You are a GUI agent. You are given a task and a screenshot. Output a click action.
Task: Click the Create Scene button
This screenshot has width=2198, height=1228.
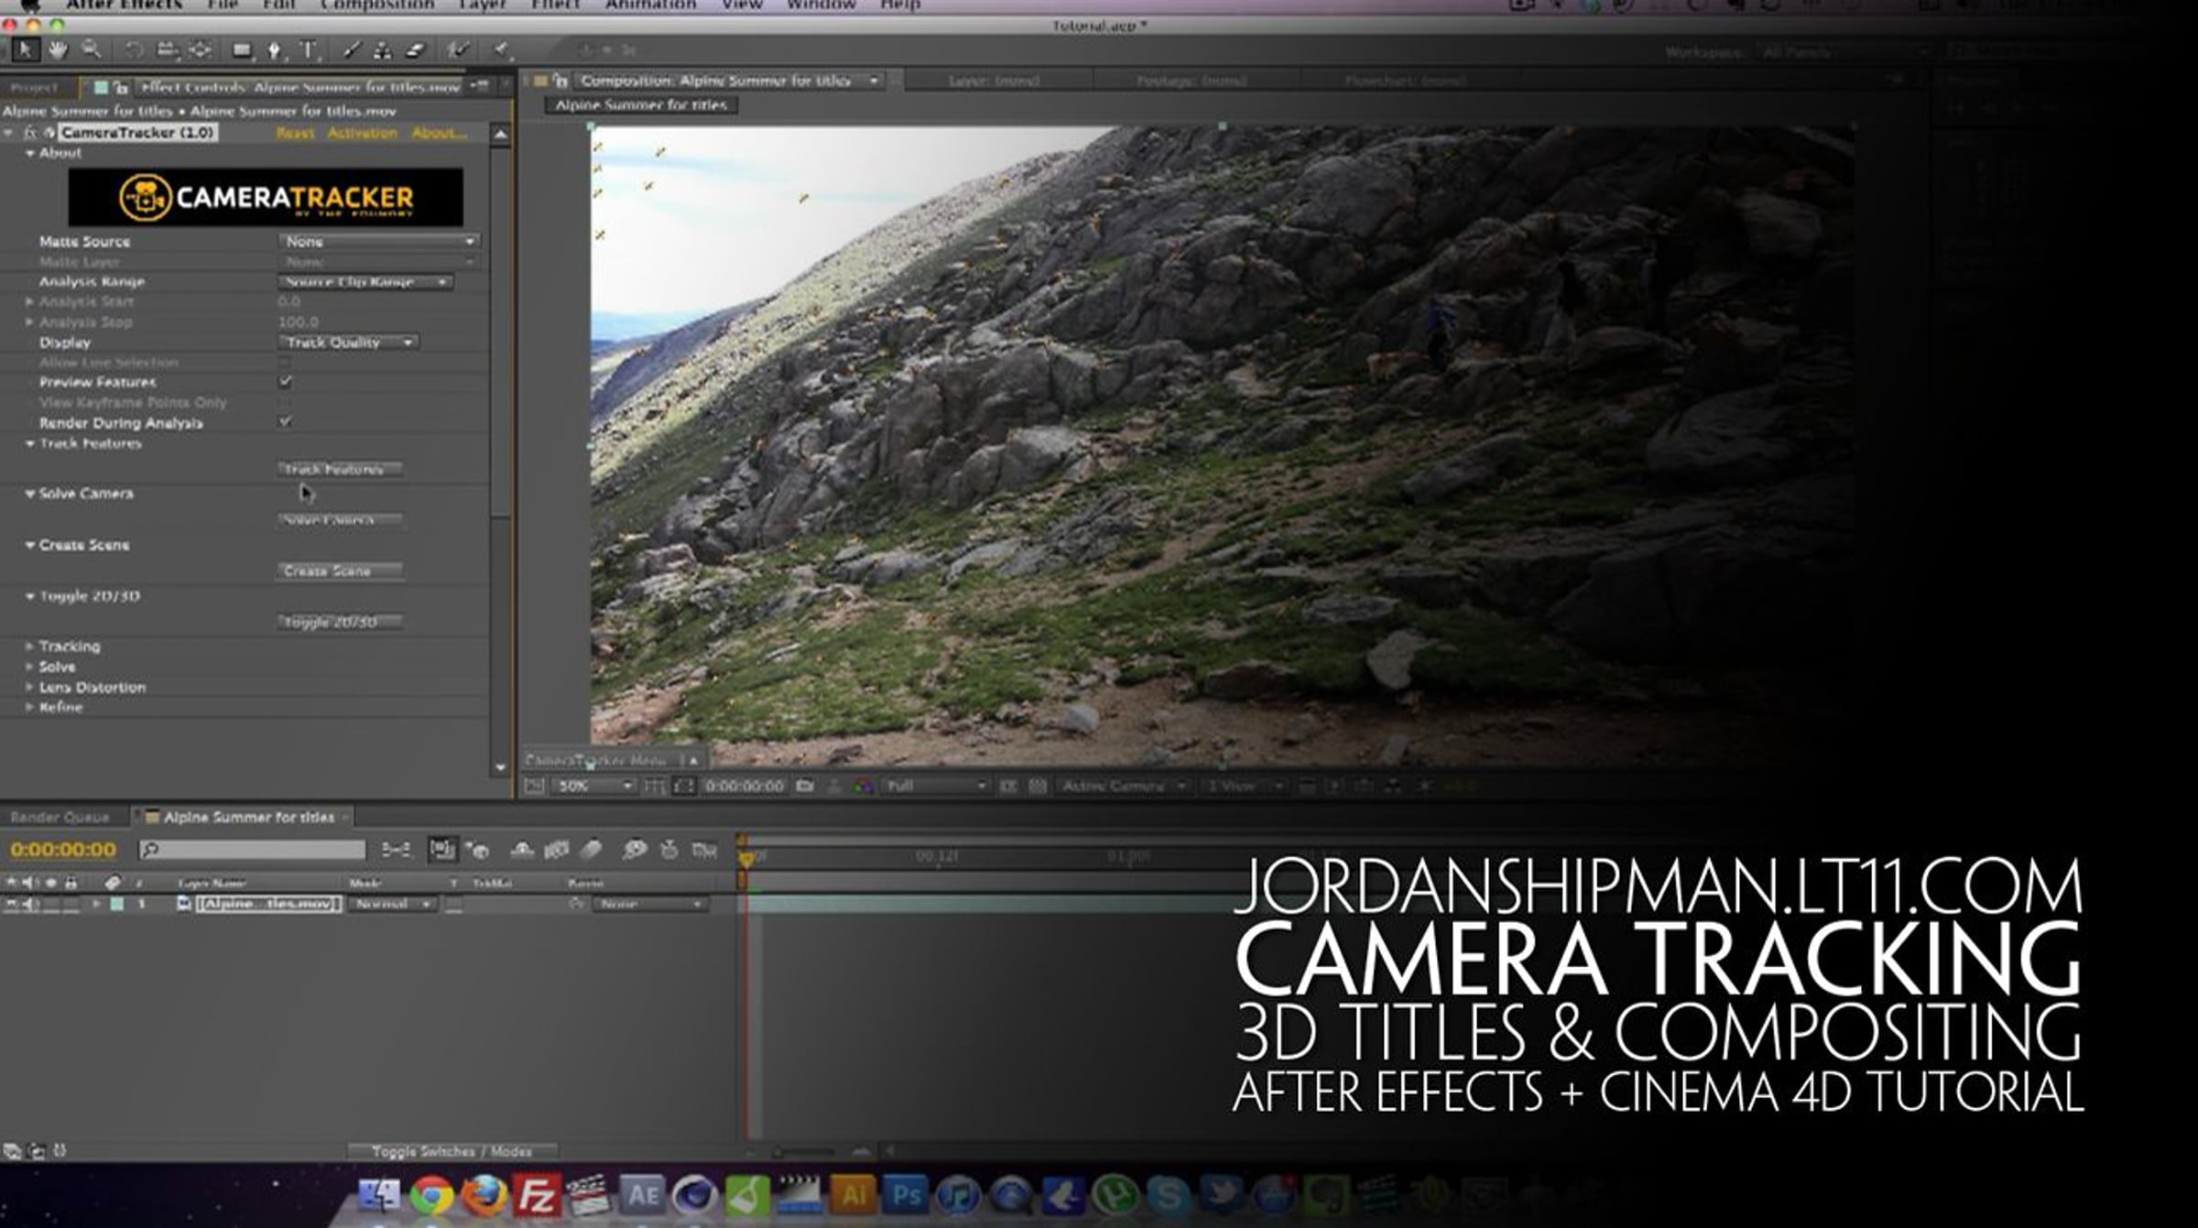coord(339,571)
